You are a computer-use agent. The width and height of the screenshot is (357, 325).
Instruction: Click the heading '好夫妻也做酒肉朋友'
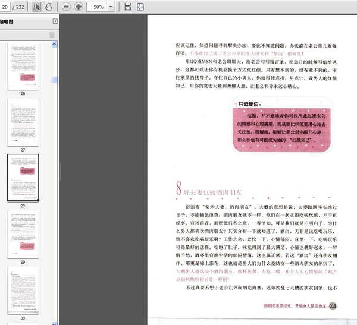[x=212, y=193]
